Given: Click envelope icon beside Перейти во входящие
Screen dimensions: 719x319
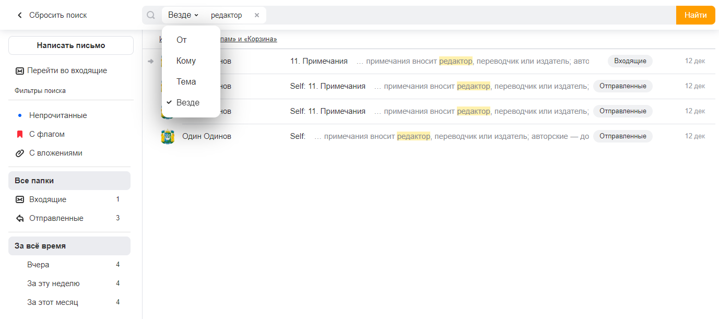Looking at the screenshot, I should point(19,71).
